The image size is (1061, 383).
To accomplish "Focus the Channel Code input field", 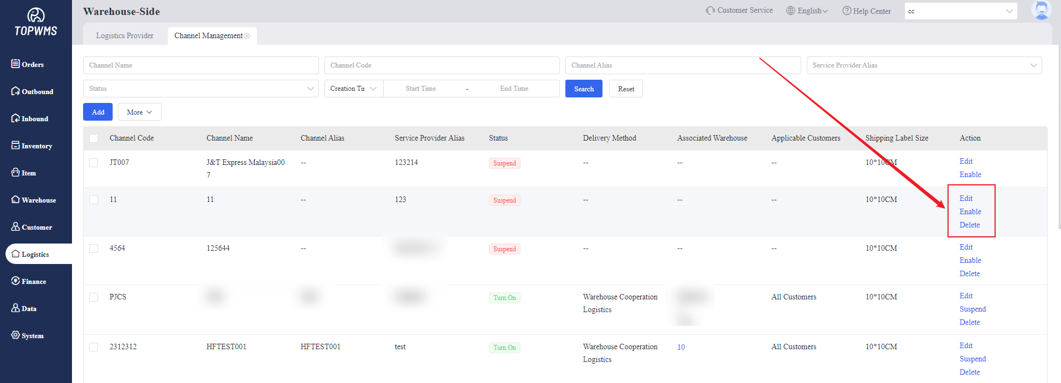I will [x=441, y=65].
